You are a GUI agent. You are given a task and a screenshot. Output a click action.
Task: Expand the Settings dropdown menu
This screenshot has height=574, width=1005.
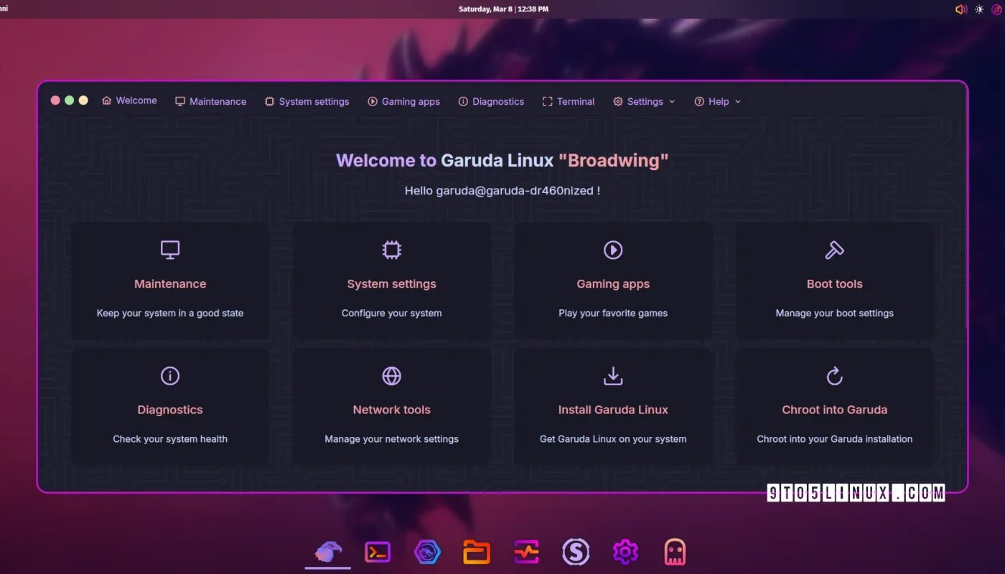pyautogui.click(x=644, y=101)
